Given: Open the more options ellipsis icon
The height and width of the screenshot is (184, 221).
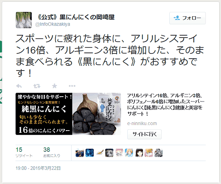Looking at the screenshot, I should pos(72,86).
